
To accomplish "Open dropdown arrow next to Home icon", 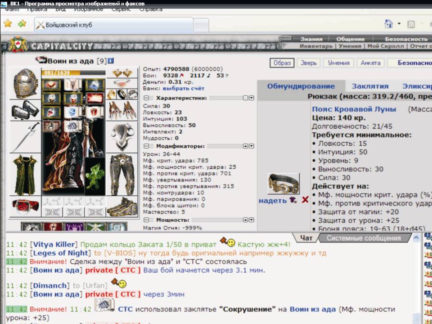I will (x=399, y=24).
